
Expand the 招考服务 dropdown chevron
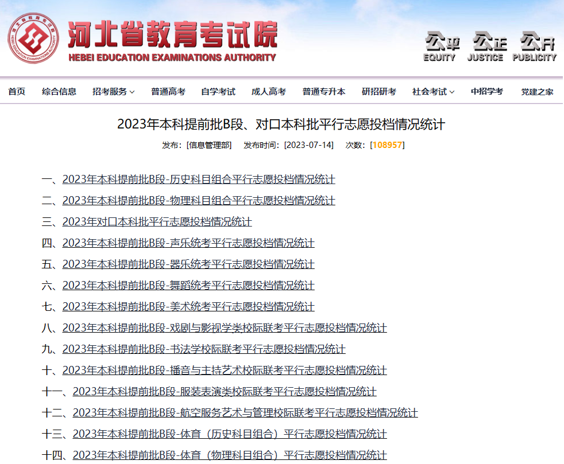click(x=132, y=92)
